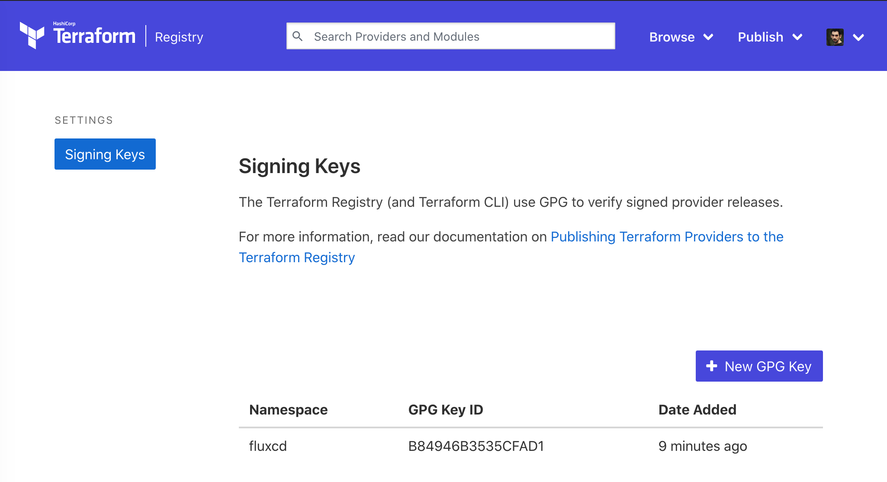The width and height of the screenshot is (887, 482).
Task: Click the Namespace column header
Action: [288, 409]
